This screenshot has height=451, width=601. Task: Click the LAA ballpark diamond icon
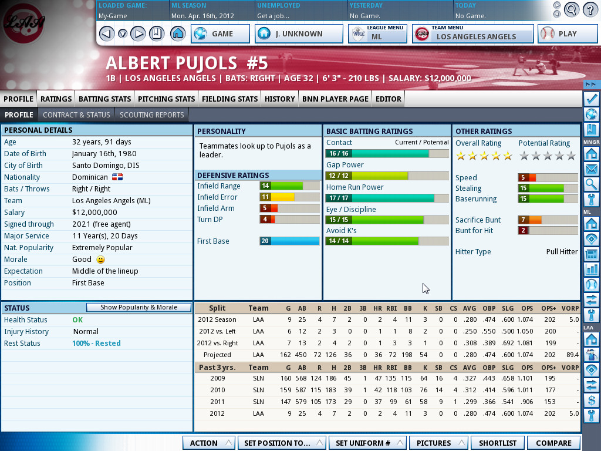pos(592,370)
